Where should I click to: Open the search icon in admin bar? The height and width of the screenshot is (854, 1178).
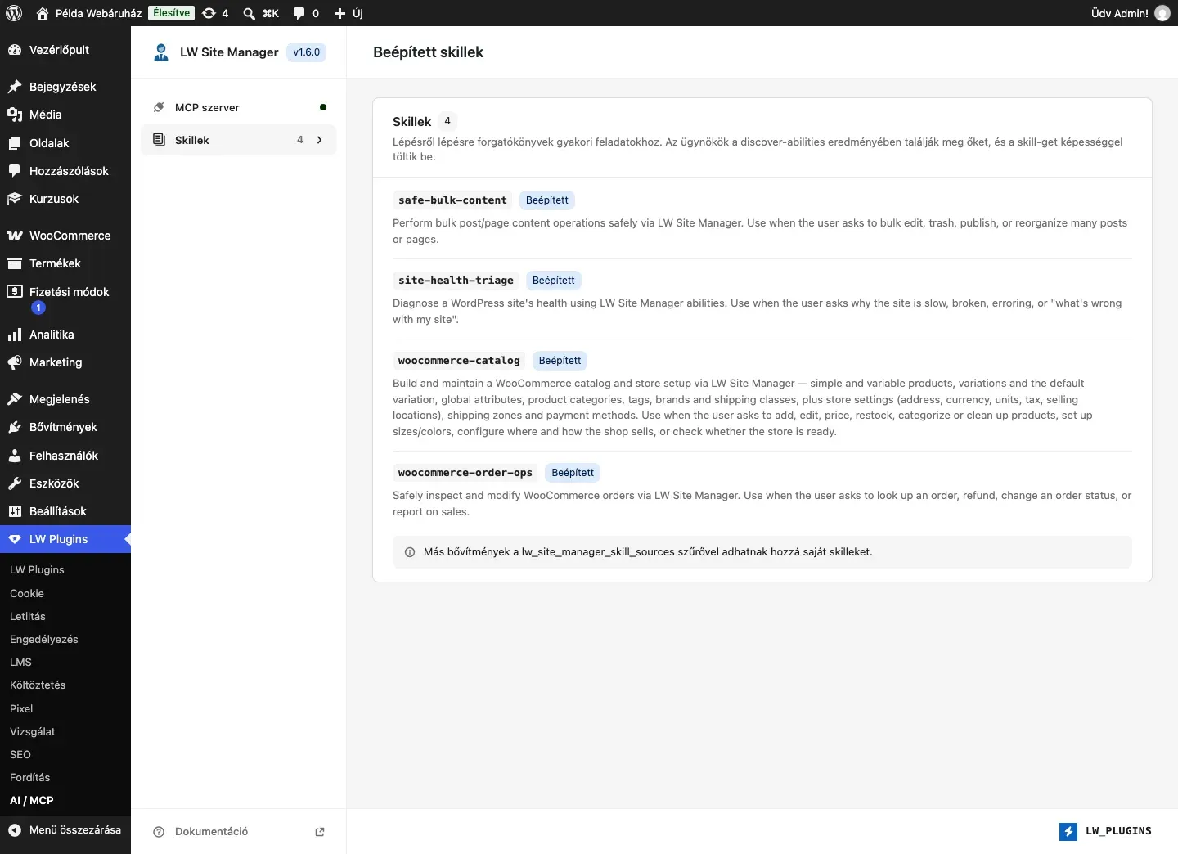tap(250, 13)
